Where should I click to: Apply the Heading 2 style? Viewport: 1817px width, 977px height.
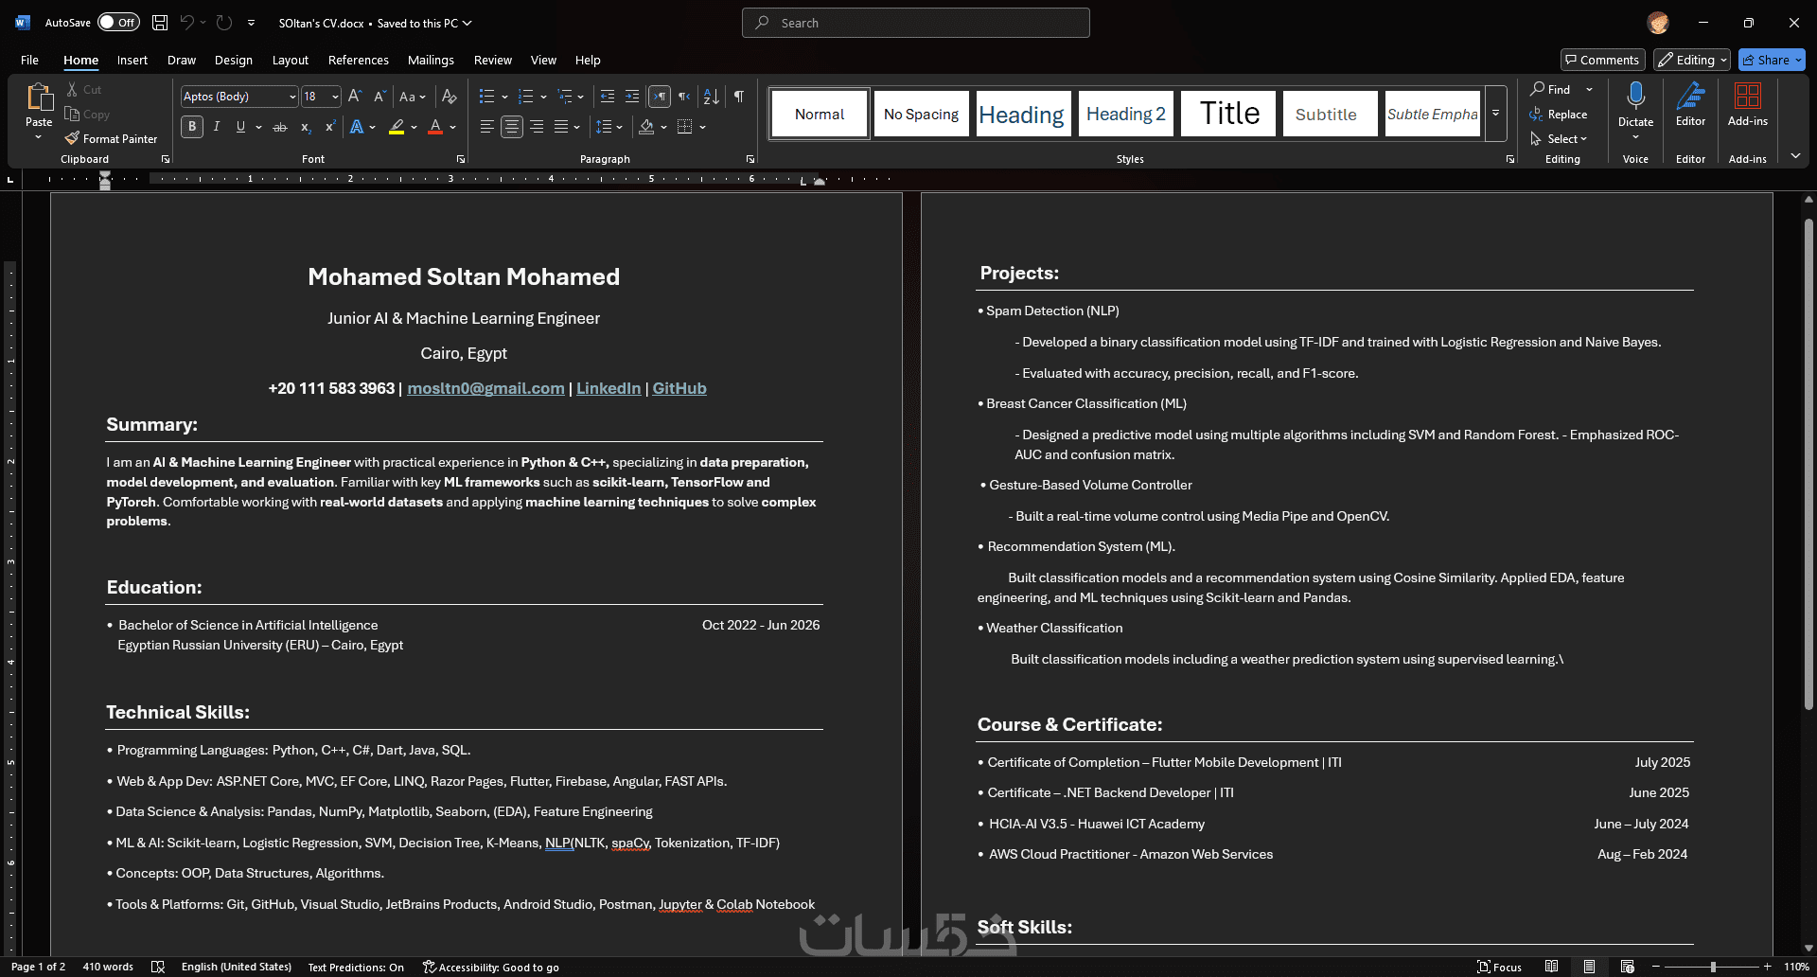pyautogui.click(x=1125, y=114)
